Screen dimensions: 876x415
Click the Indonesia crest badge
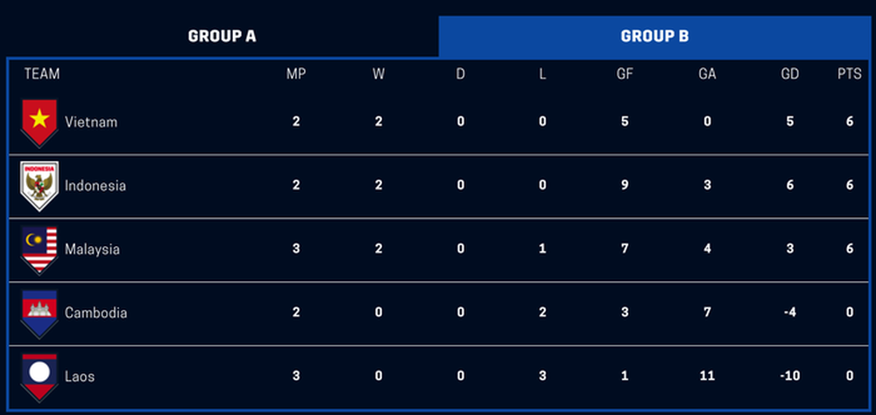(39, 186)
